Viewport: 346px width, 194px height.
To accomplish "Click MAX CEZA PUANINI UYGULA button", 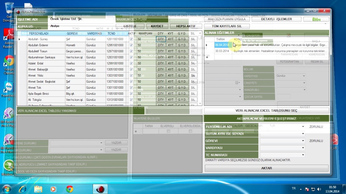I will 227,19.
